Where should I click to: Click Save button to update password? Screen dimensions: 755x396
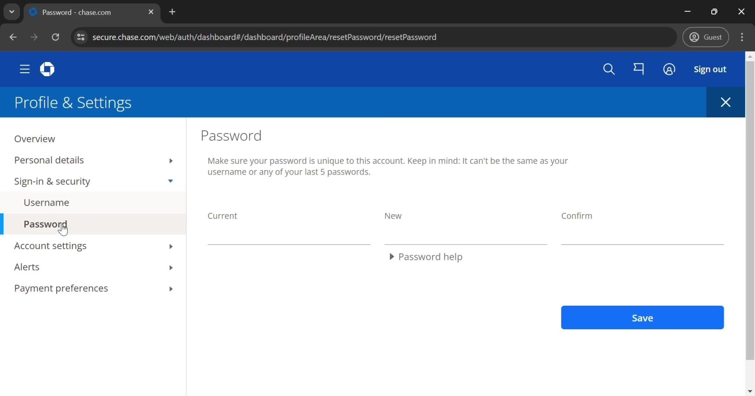pyautogui.click(x=642, y=318)
